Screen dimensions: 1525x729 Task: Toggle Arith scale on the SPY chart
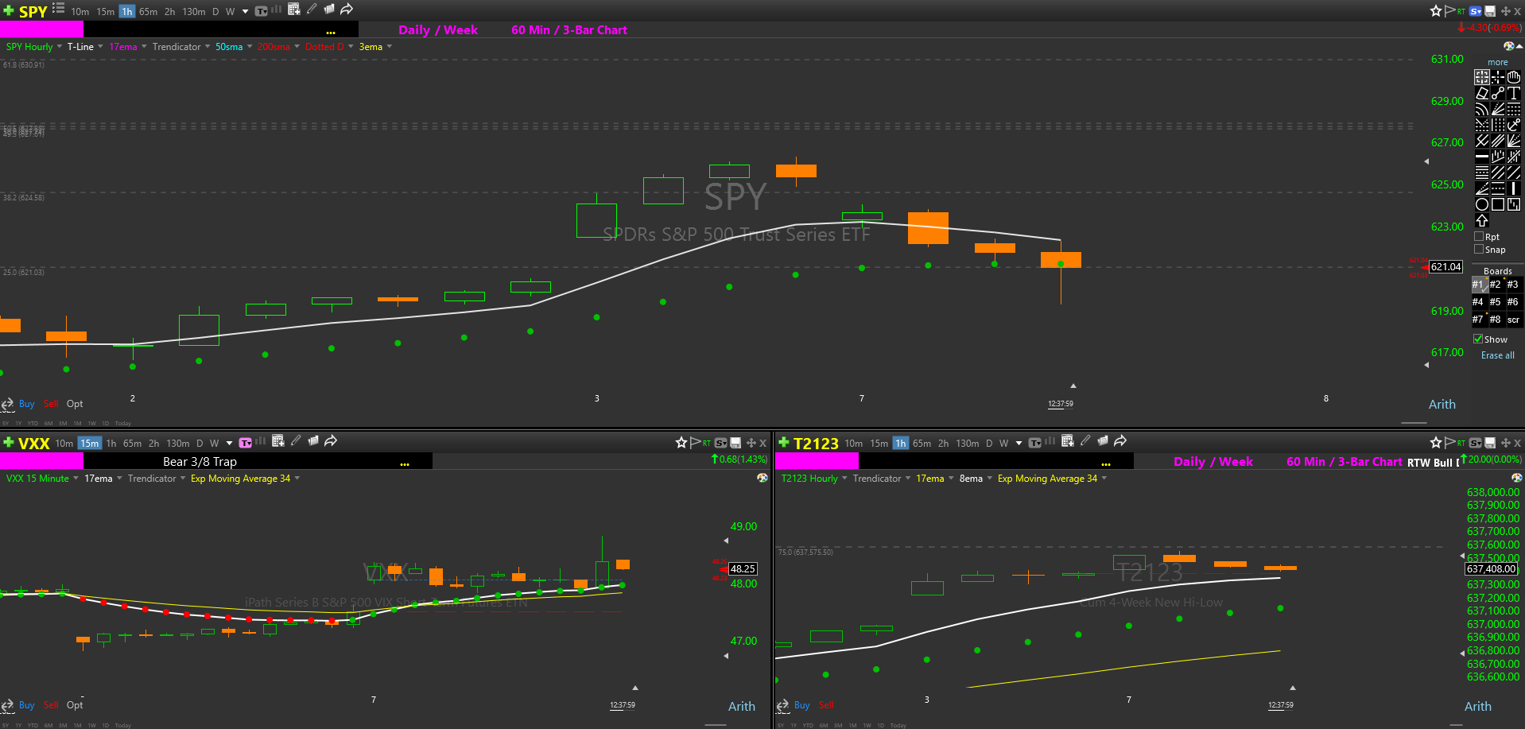click(1442, 405)
